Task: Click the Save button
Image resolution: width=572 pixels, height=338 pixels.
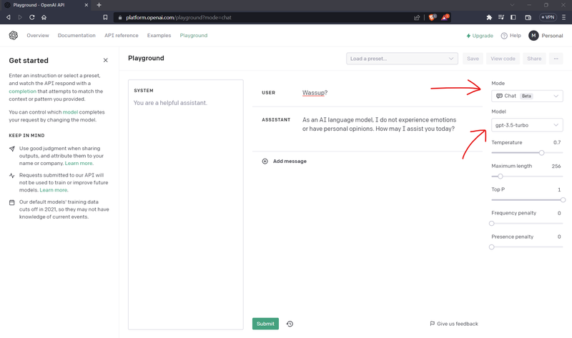Action: [x=473, y=59]
